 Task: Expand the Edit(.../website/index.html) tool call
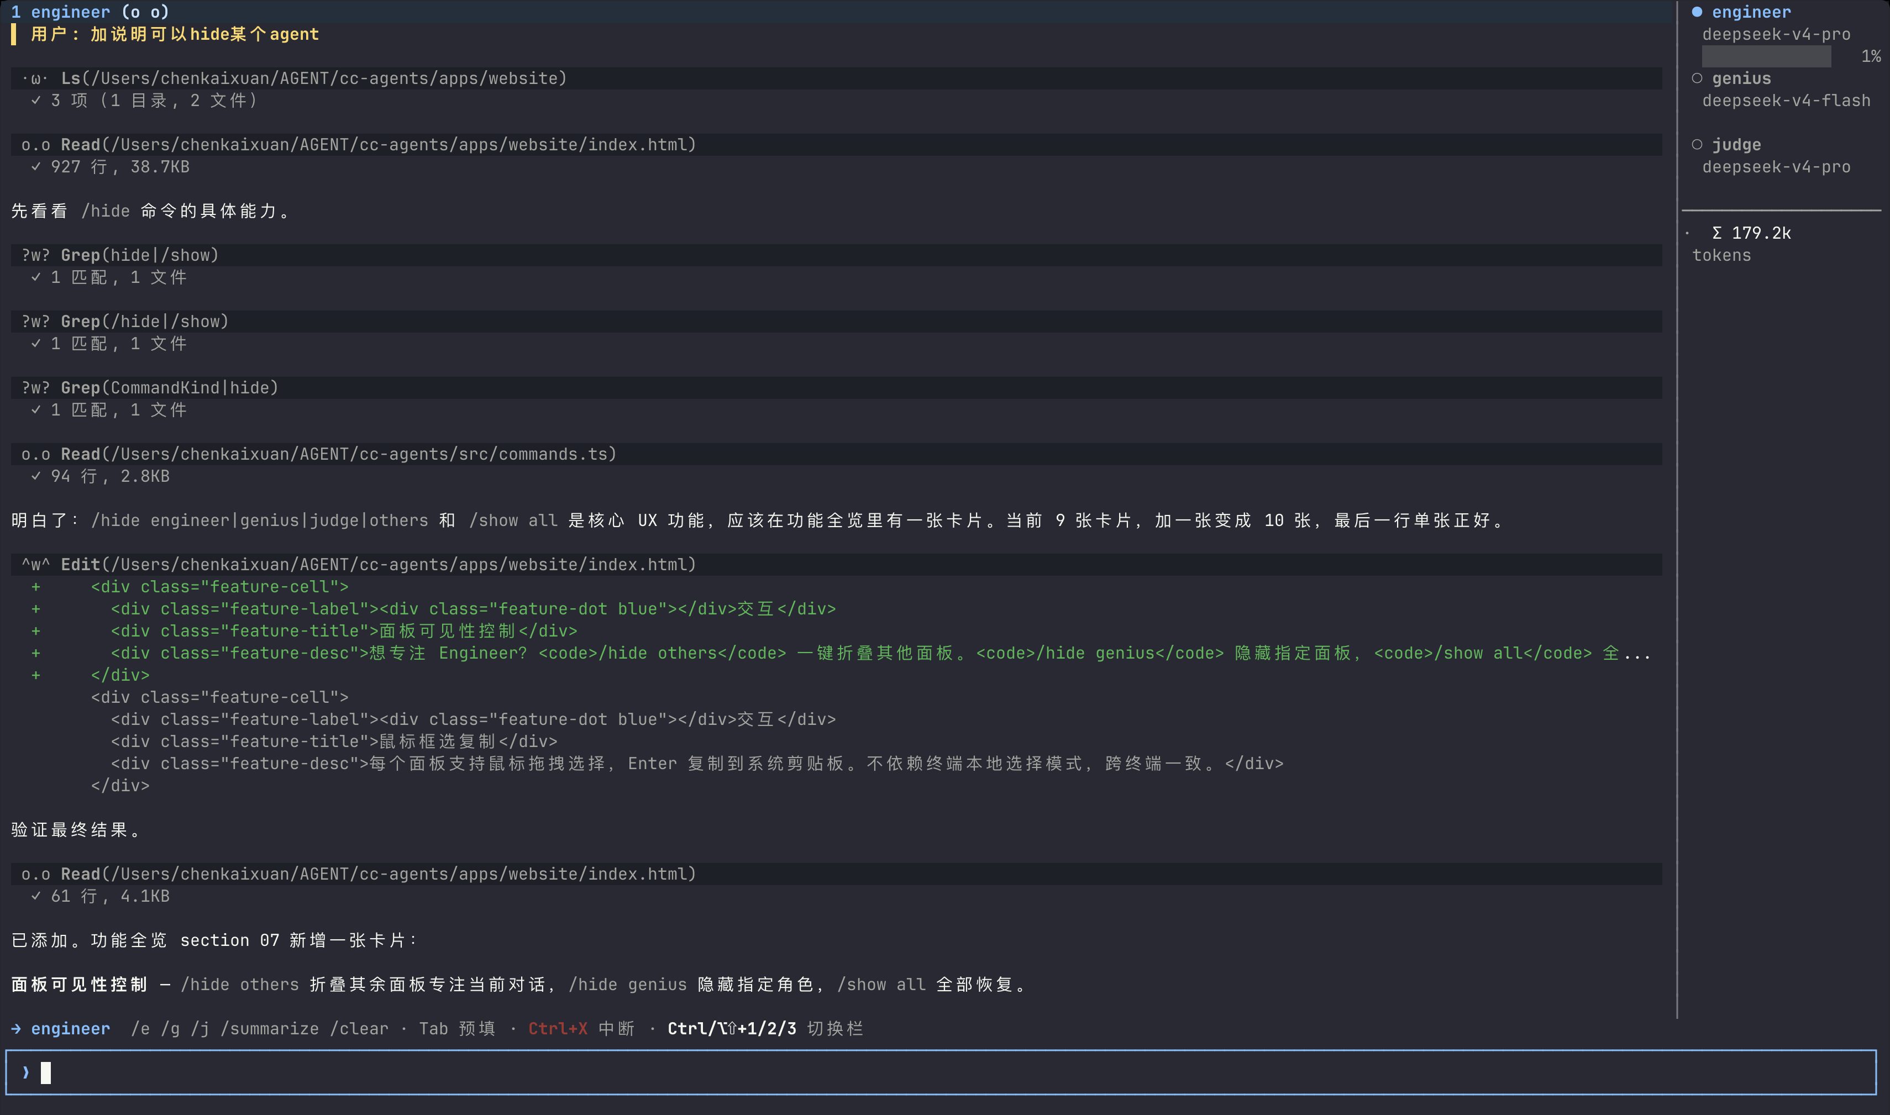pos(836,564)
